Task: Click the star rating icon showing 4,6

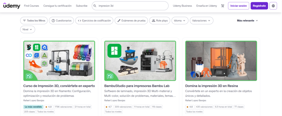Action: pyautogui.click(x=187, y=107)
